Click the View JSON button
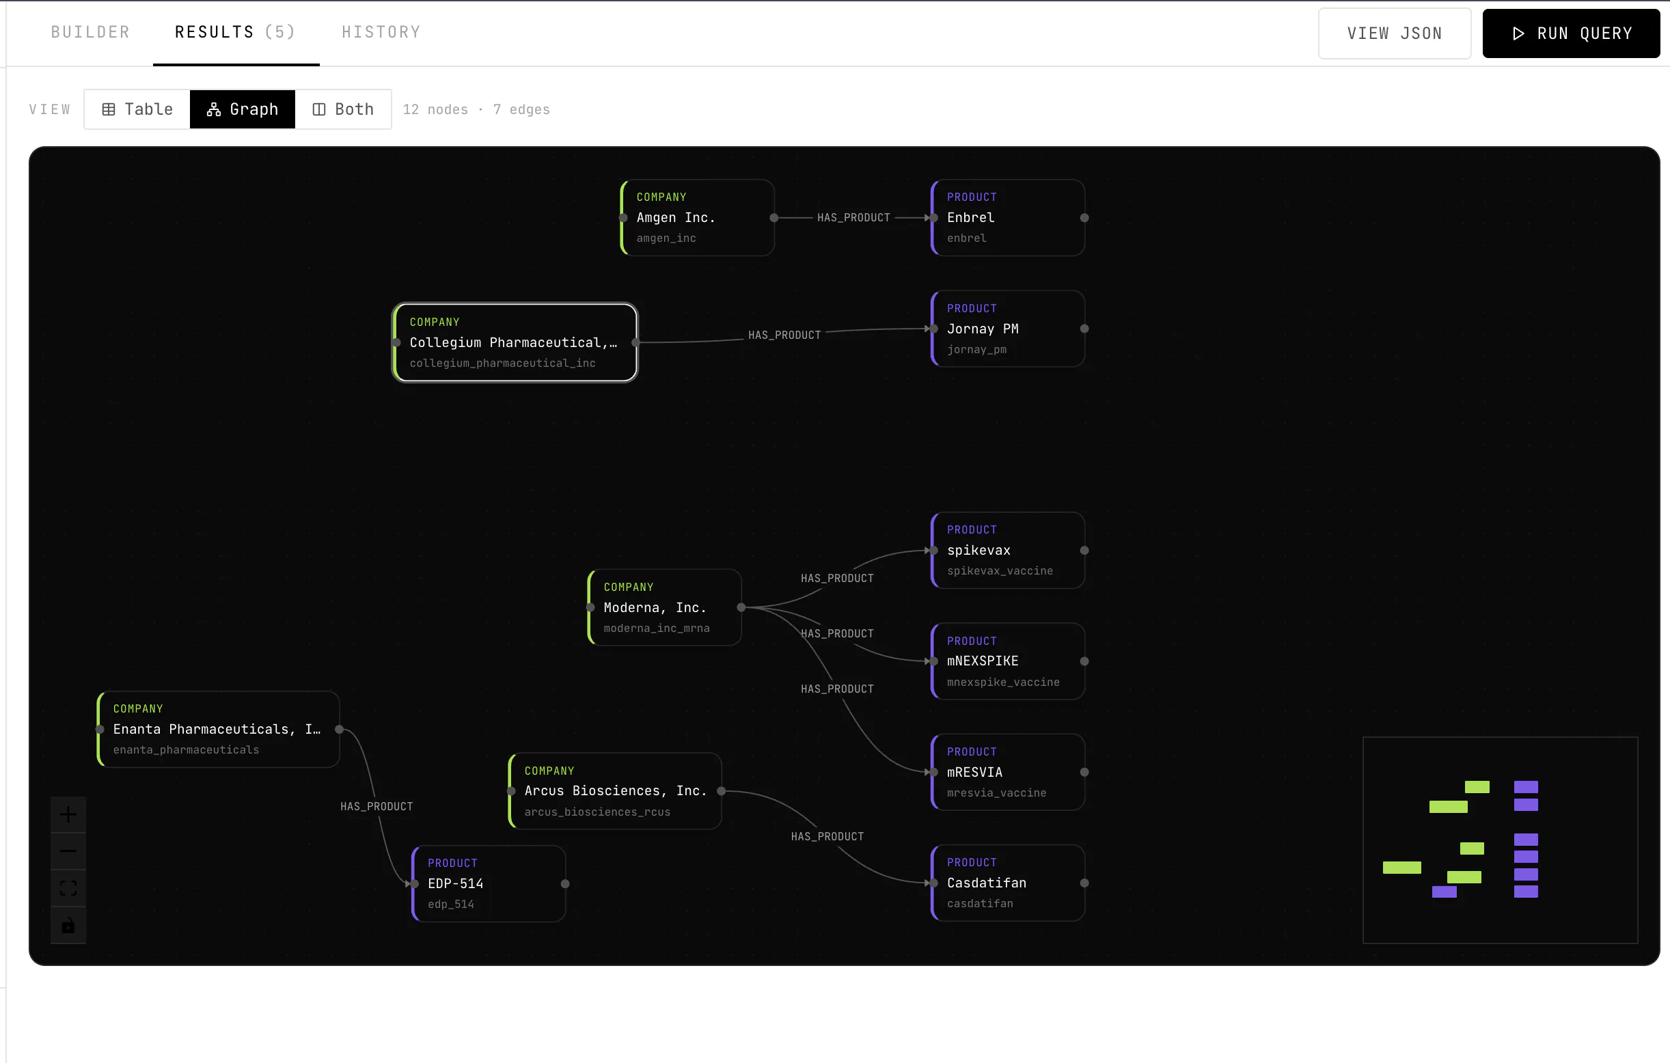The image size is (1670, 1063). point(1394,33)
